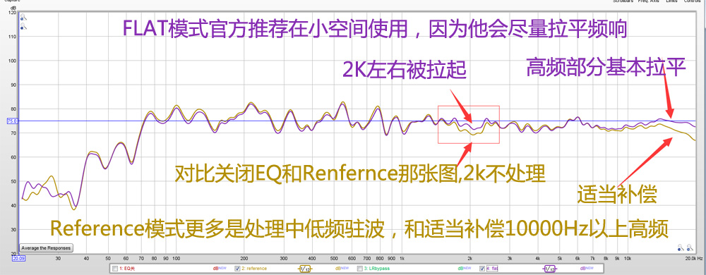
Task: Uncheck the '4: flat' trace checkbox
Action: (x=482, y=269)
